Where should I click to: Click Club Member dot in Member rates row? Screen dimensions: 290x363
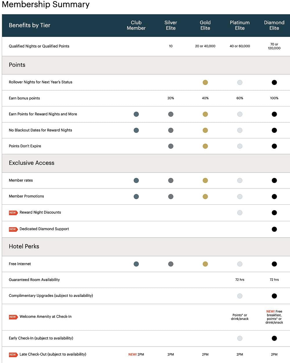click(136, 180)
